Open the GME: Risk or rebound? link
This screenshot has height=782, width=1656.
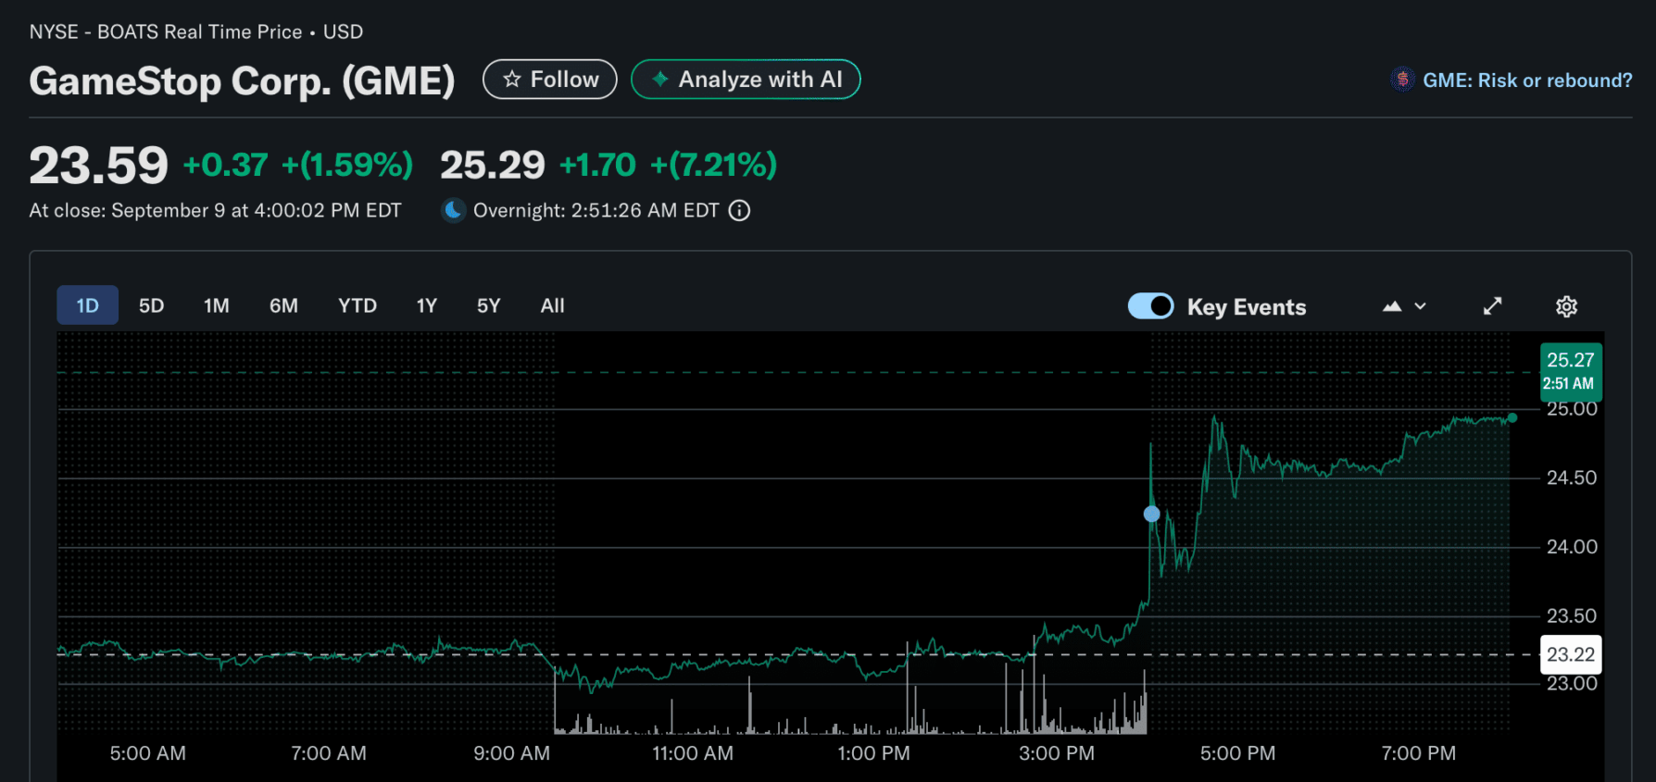1527,81
